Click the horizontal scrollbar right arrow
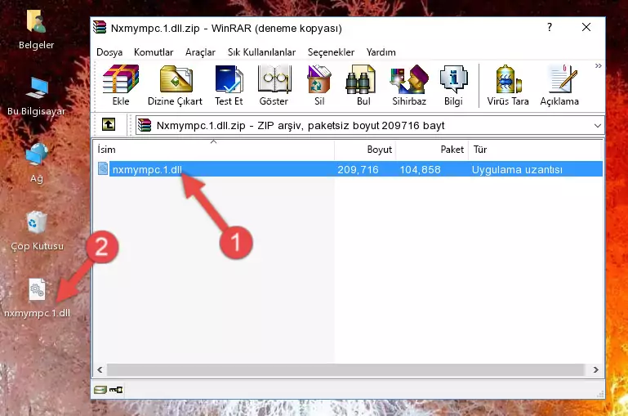 (595, 370)
